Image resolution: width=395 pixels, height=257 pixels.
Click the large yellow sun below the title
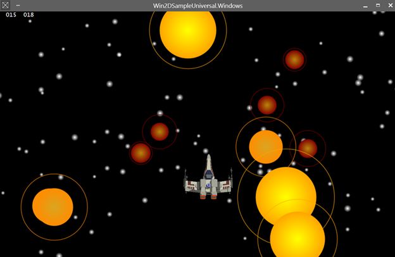pos(188,35)
